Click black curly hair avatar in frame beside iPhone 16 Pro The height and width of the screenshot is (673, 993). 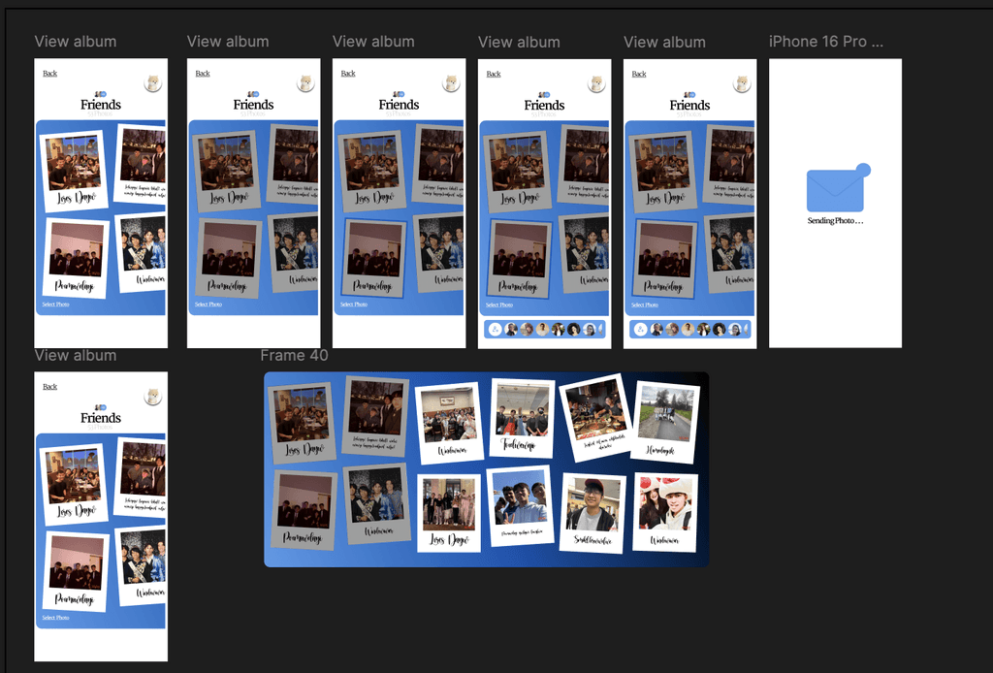[719, 329]
